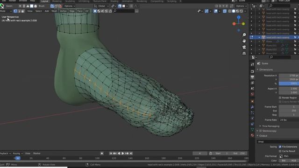The height and width of the screenshot is (168, 299).
Task: Switch to vertex select mode
Action: tap(15, 11)
